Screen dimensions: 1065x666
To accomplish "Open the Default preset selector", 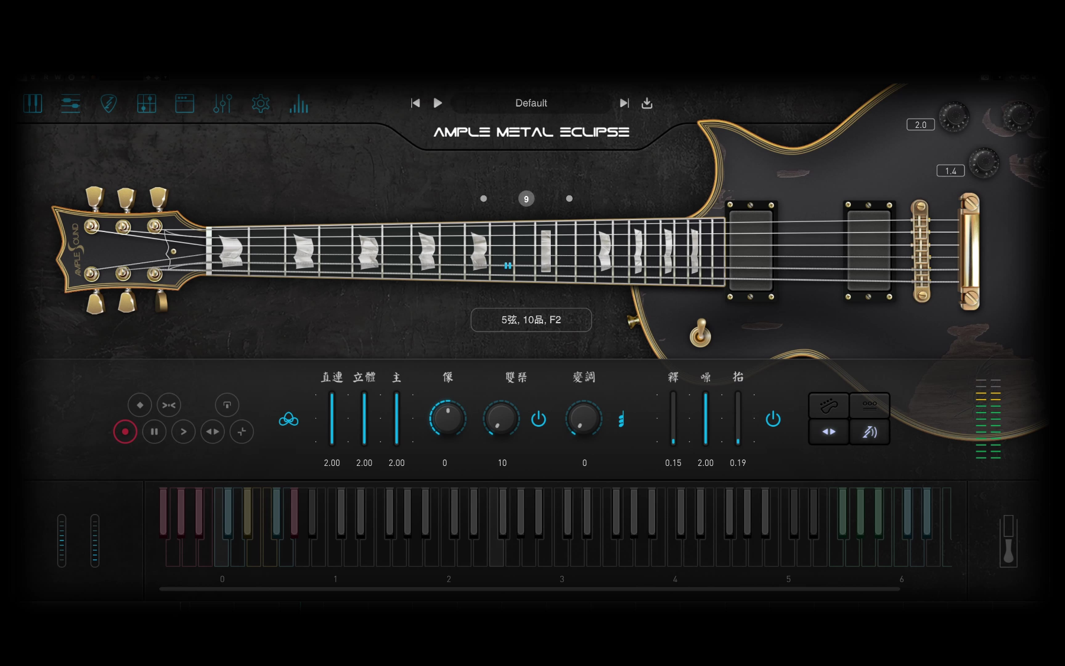I will (x=531, y=103).
